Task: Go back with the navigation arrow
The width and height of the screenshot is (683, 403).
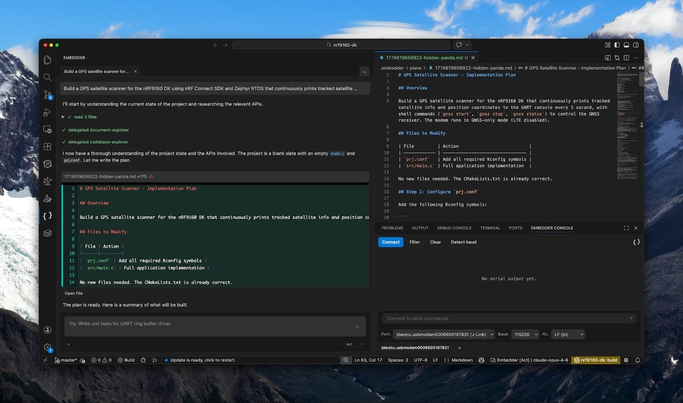Action: [216, 45]
